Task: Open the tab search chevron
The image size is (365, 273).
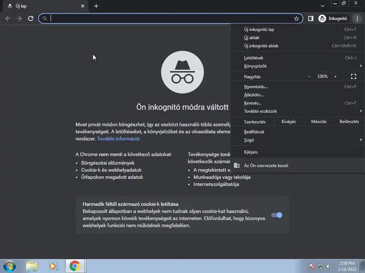Action: (322, 6)
